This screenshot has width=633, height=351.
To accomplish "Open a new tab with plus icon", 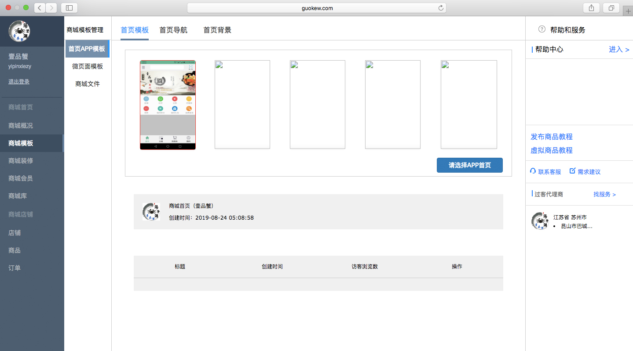I will (x=628, y=12).
